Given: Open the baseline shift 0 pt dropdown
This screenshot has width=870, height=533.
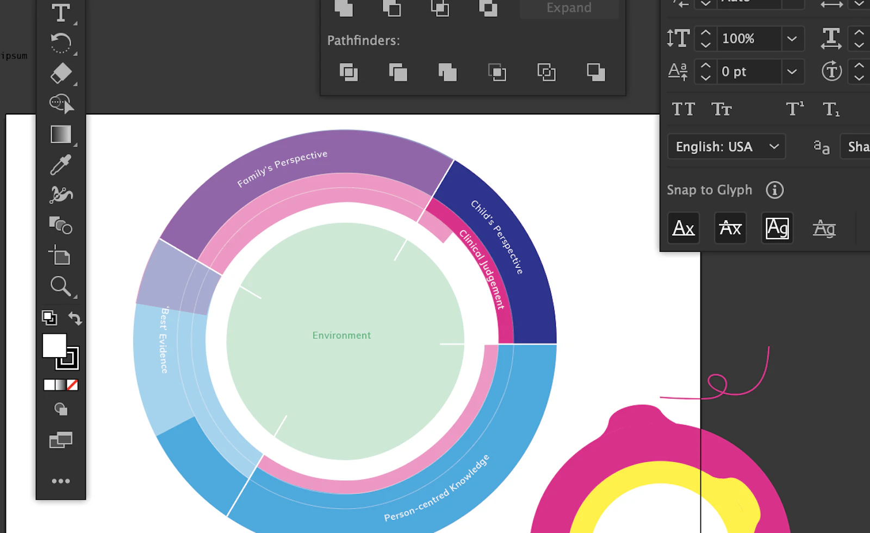Looking at the screenshot, I should click(792, 72).
